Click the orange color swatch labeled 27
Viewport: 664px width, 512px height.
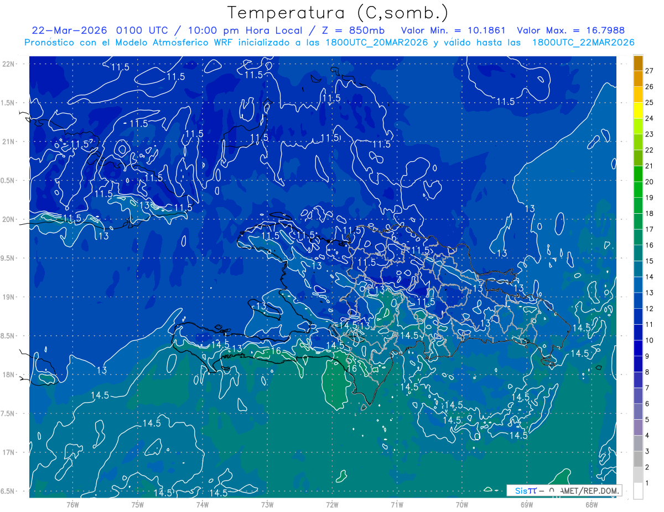tap(638, 64)
